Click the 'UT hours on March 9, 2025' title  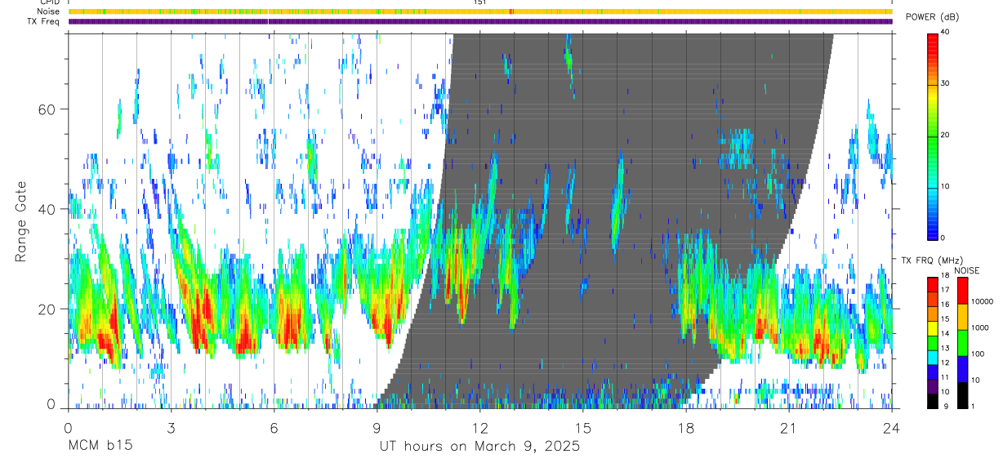pos(479,446)
